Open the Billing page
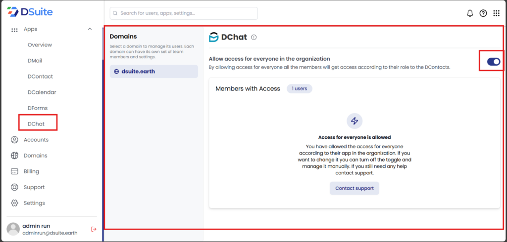 [31, 171]
